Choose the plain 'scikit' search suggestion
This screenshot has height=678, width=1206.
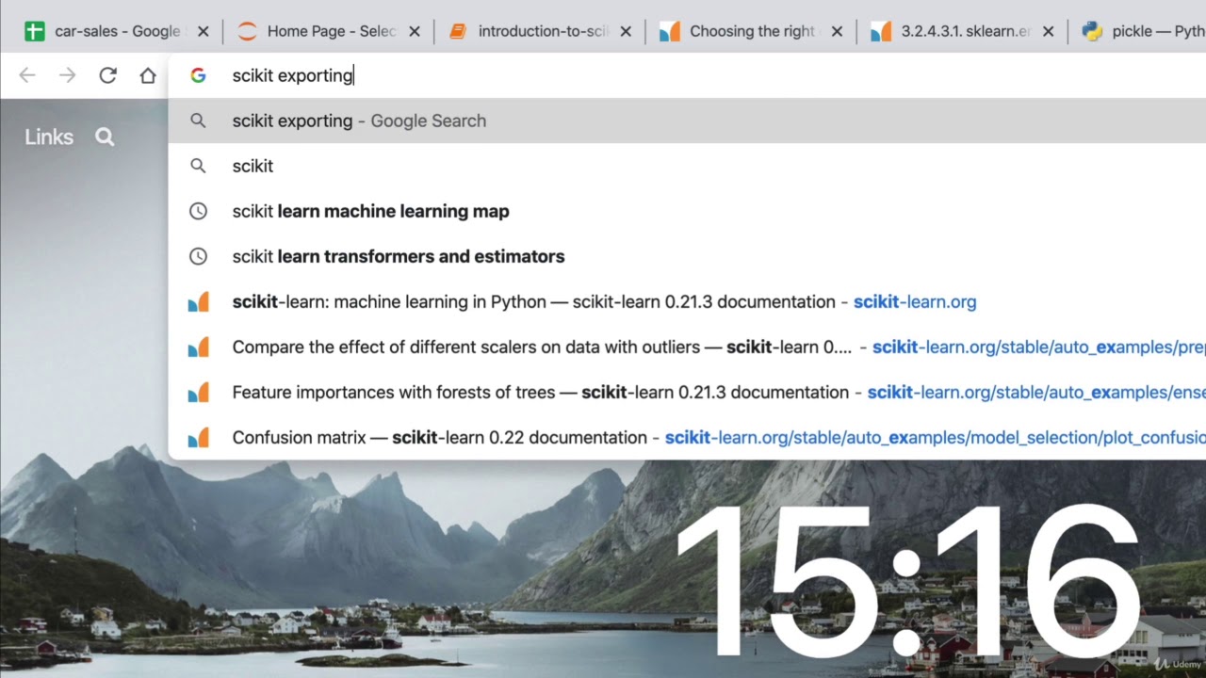click(253, 166)
